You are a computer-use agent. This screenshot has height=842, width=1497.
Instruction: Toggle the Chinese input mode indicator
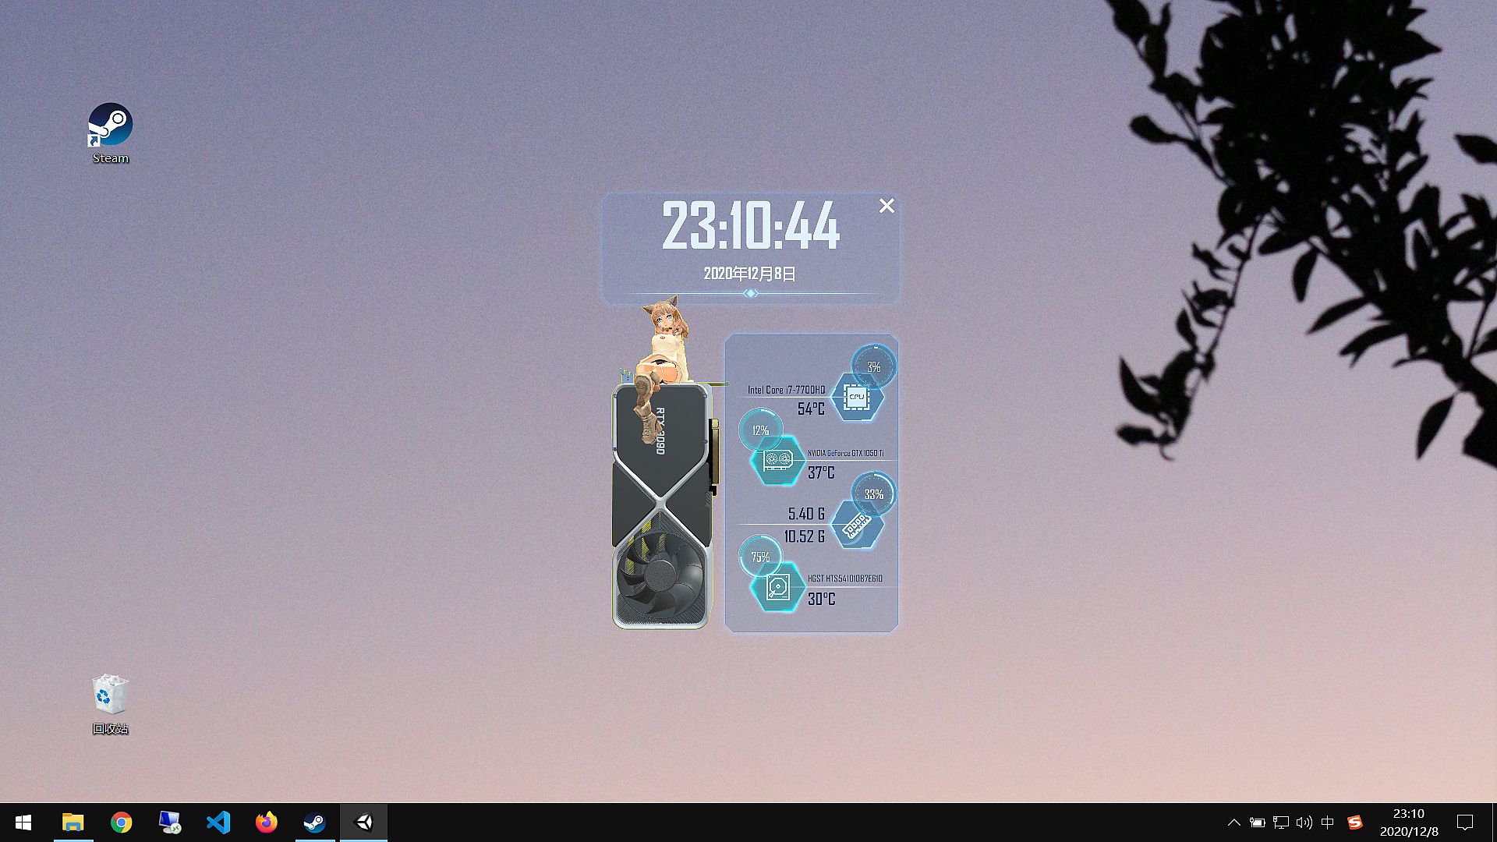click(x=1328, y=823)
